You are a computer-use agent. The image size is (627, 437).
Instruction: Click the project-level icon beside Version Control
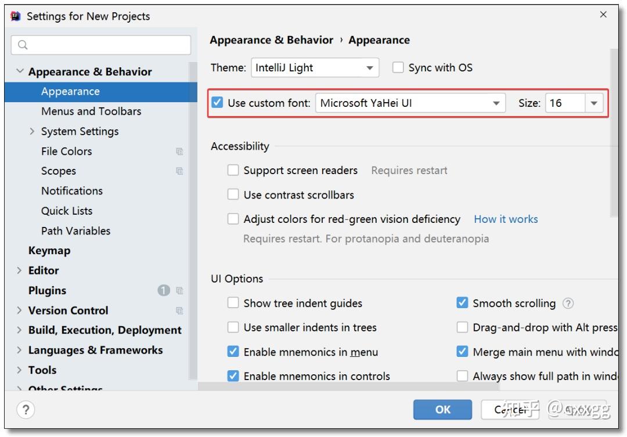tap(179, 310)
